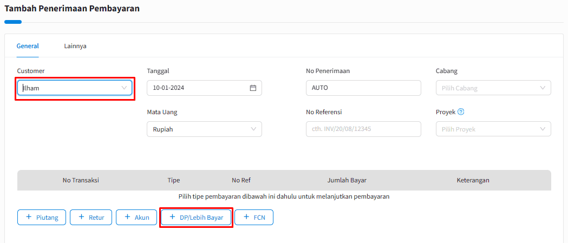Click the Jumlah Bayar column header

349,180
